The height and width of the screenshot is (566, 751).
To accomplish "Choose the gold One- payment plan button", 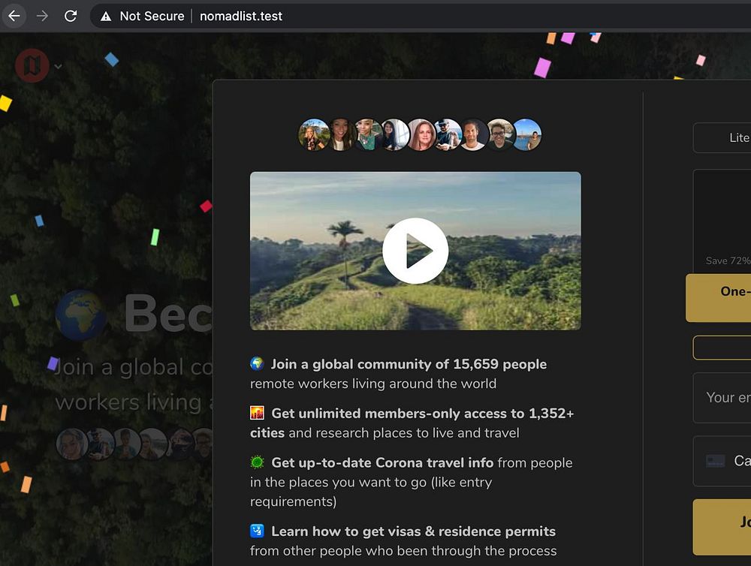I will coord(719,298).
